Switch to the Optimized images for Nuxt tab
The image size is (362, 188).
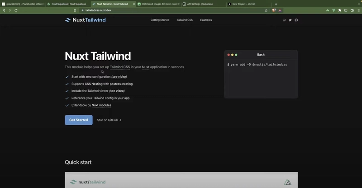pos(159,4)
